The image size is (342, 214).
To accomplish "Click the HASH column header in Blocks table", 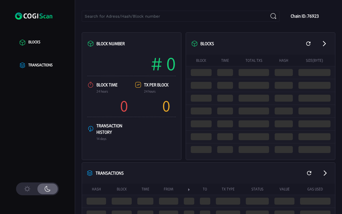I will (x=283, y=60).
